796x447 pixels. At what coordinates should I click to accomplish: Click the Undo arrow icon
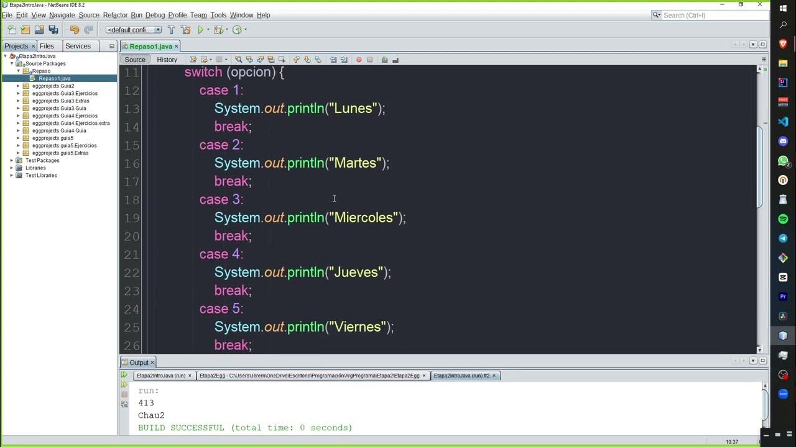(x=75, y=30)
